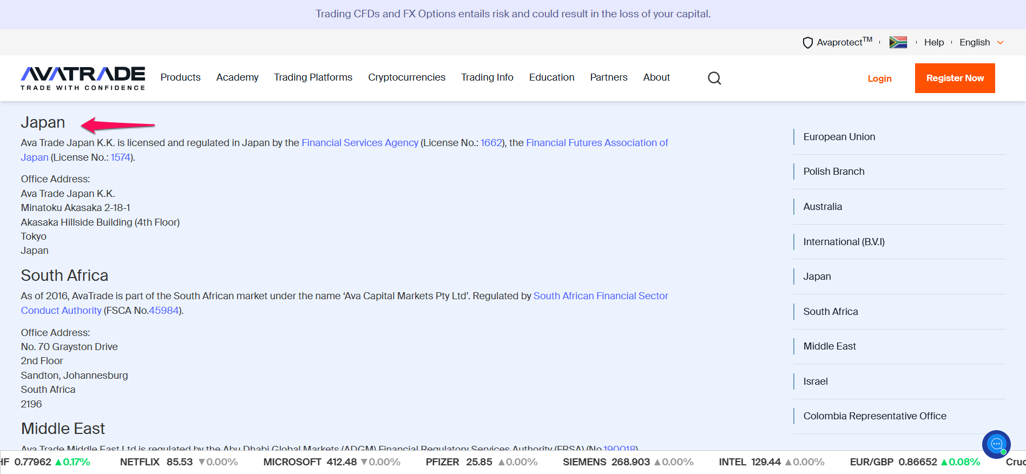Jump to European Union in sidebar
The image size is (1026, 474).
(x=839, y=137)
